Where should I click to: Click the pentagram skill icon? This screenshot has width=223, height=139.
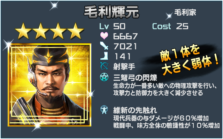pos(104,77)
